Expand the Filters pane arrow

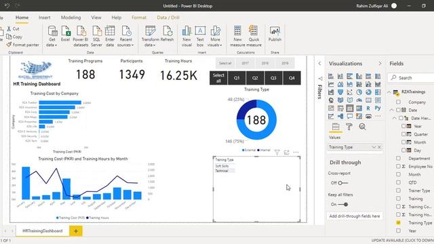[x=319, y=63]
